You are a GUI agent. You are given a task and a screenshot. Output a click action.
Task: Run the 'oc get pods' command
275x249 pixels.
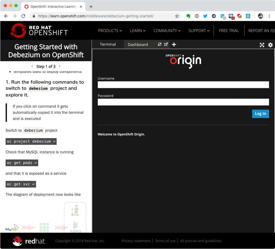click(x=22, y=163)
